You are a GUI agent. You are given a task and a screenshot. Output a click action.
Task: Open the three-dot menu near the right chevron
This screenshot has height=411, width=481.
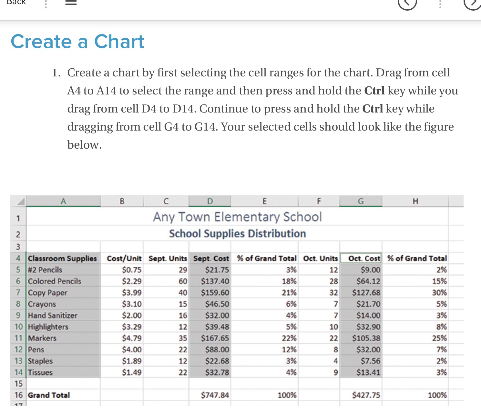pyautogui.click(x=440, y=5)
